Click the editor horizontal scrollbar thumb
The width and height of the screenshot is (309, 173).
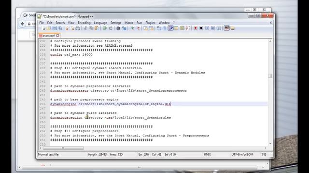click(x=63, y=148)
